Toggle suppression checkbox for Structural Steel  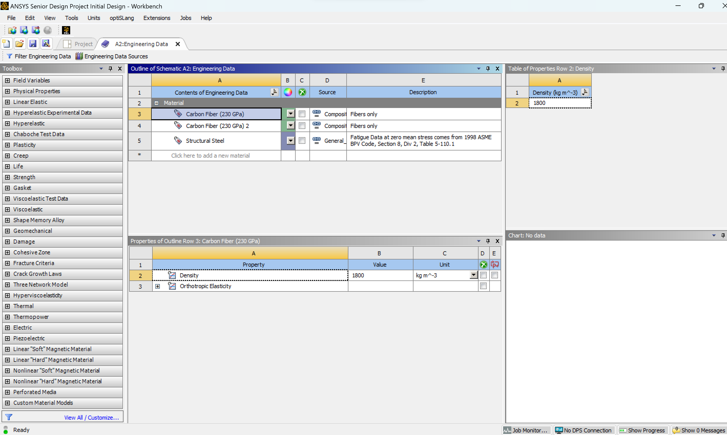[302, 141]
